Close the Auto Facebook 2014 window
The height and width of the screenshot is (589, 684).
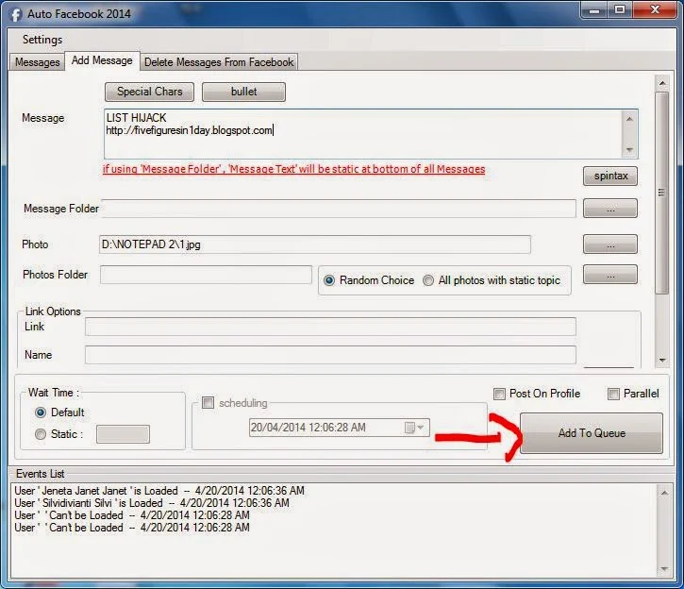point(655,9)
